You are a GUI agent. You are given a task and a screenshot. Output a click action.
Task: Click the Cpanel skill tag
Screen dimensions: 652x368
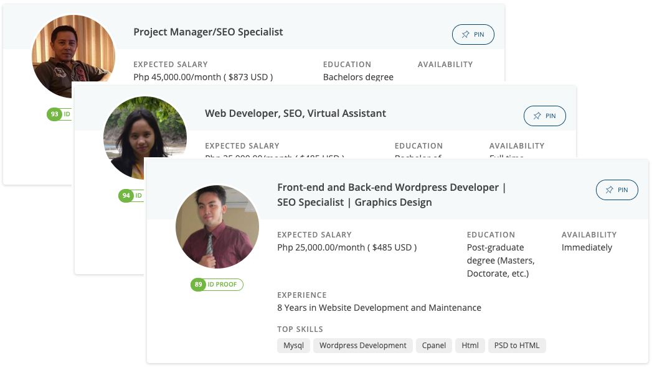tap(434, 346)
